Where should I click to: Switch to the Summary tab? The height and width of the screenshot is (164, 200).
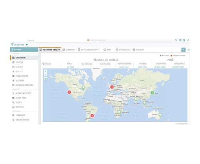pos(69,50)
